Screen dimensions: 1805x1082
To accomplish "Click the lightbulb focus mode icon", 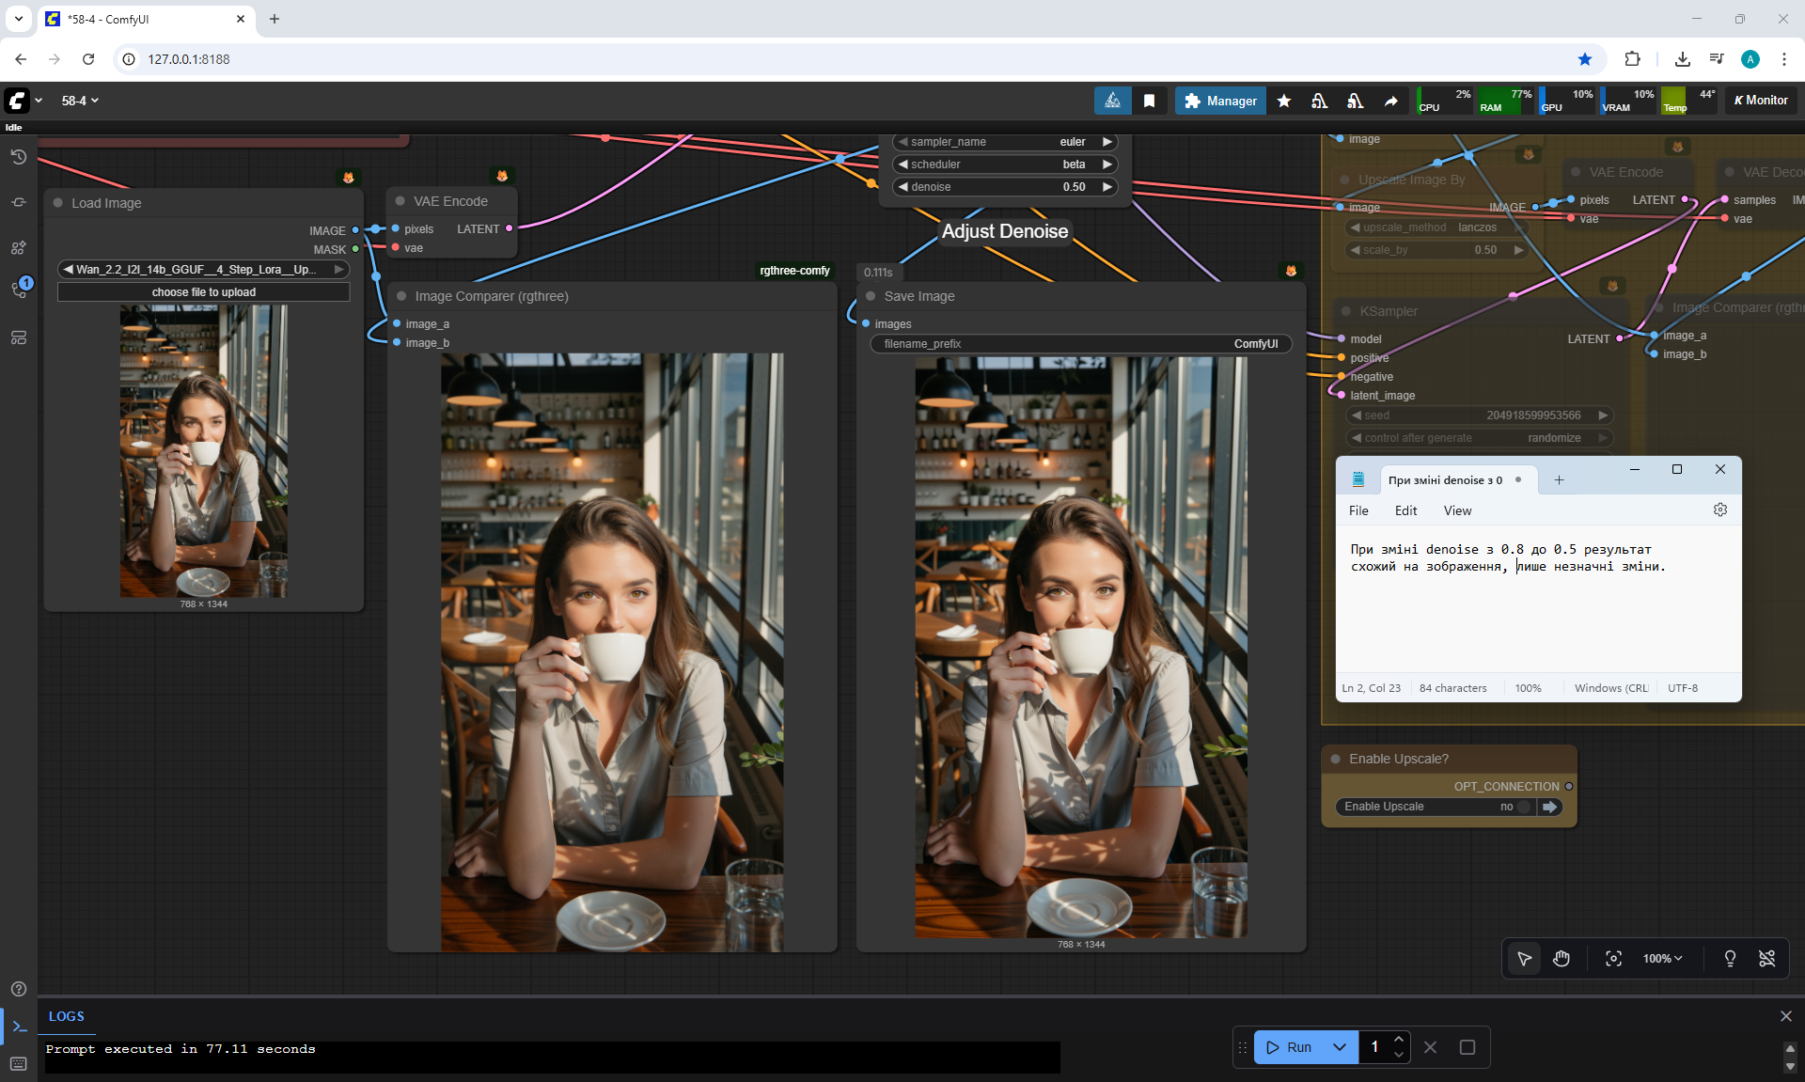I will [1729, 958].
